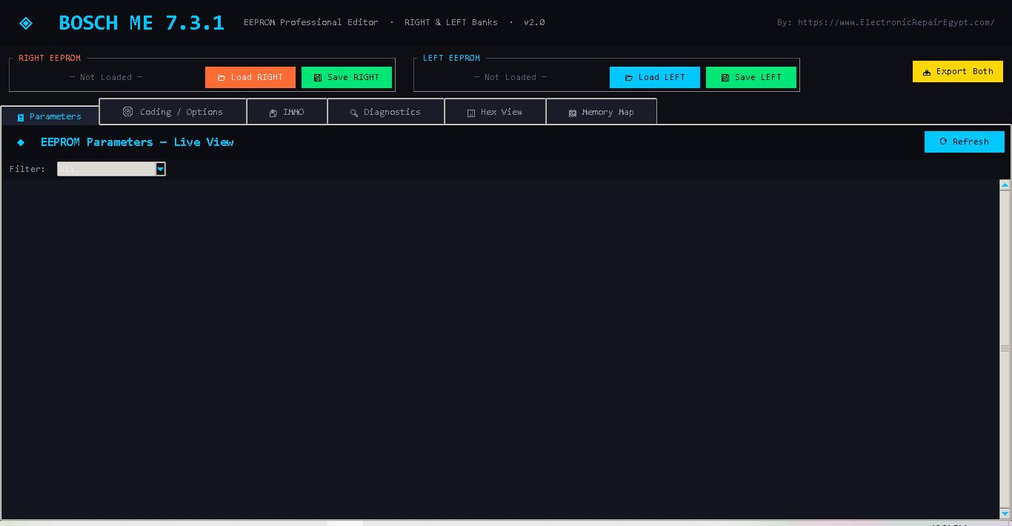Open the IMMO tab
This screenshot has width=1012, height=526.
[x=287, y=112]
